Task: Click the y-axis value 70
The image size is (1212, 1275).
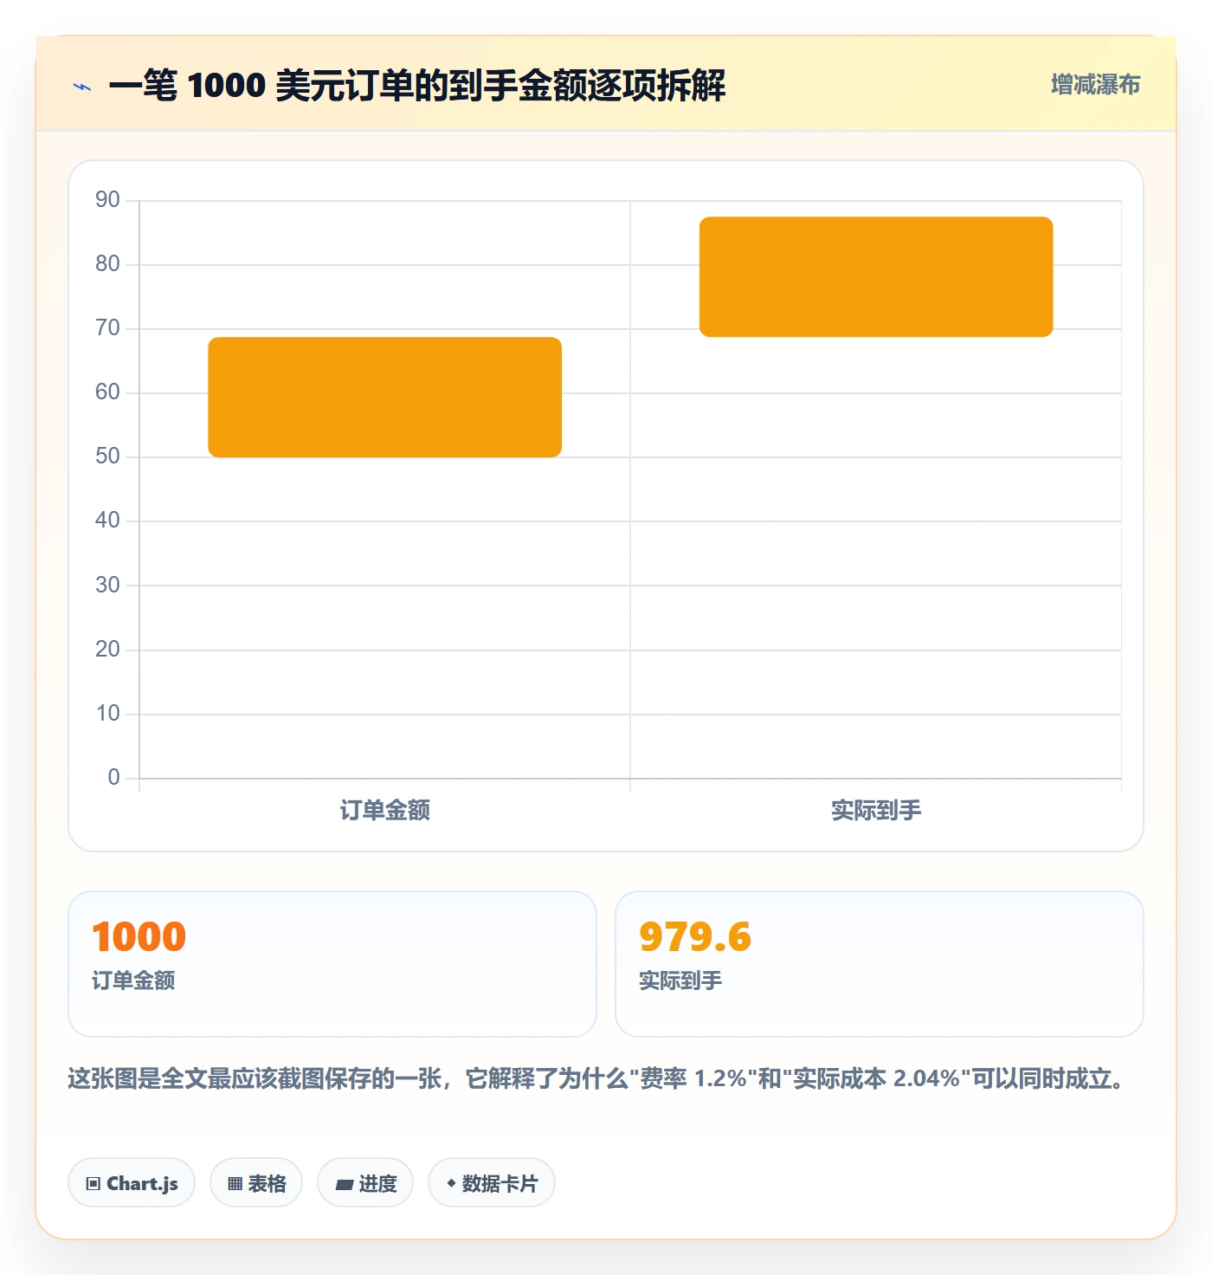Action: click(107, 328)
